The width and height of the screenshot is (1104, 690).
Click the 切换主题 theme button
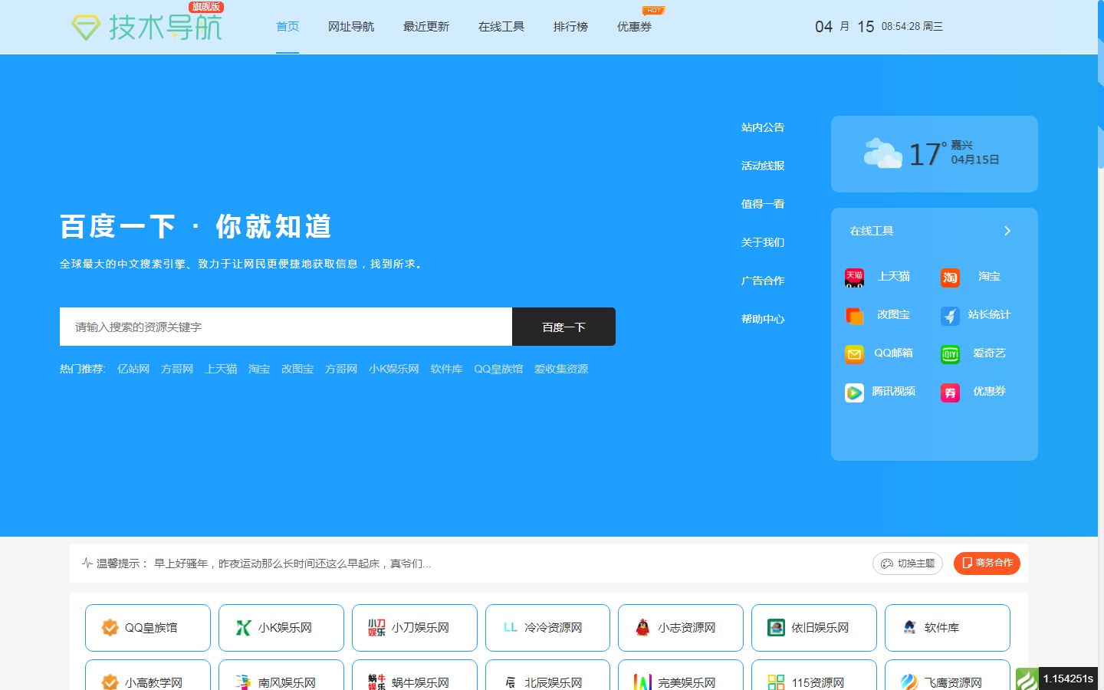point(908,563)
